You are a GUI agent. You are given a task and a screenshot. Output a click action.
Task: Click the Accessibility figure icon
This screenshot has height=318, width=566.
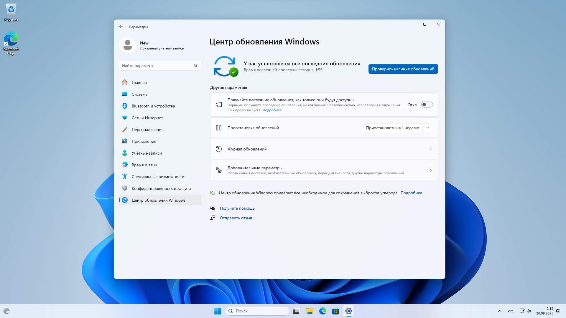pyautogui.click(x=125, y=177)
